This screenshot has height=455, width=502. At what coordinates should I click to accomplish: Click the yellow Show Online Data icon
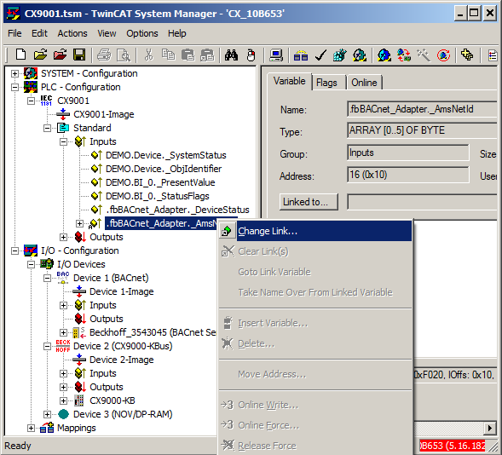click(x=467, y=55)
